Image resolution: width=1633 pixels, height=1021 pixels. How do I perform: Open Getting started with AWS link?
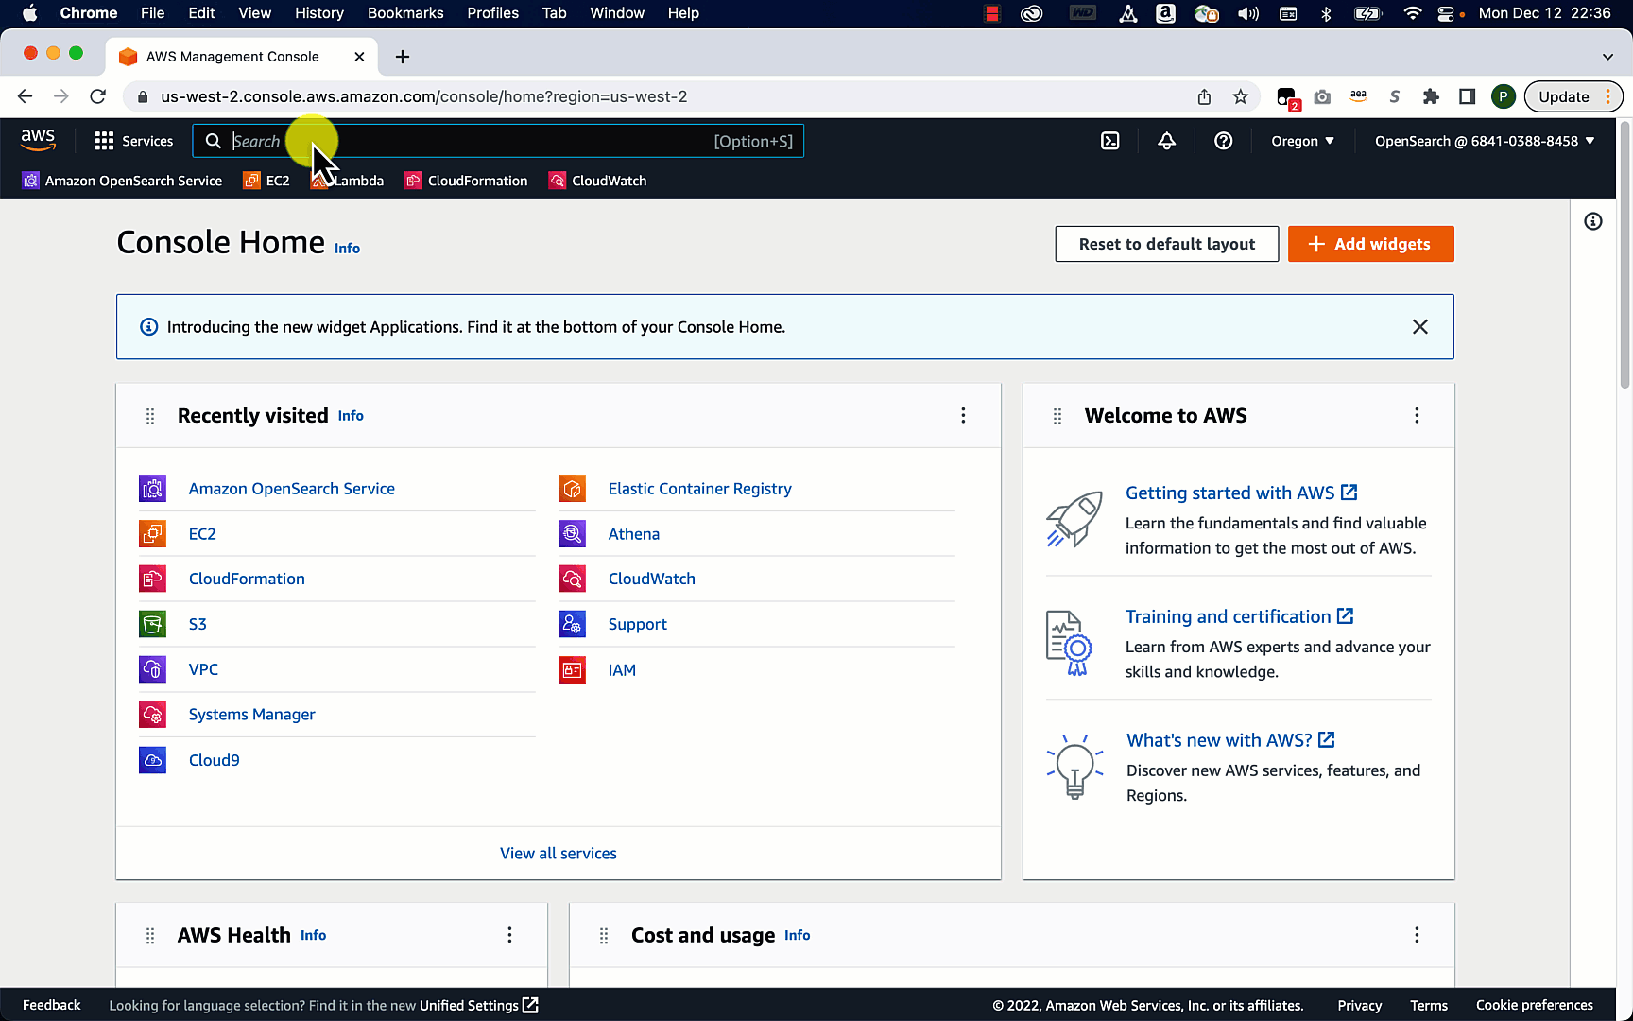pos(1241,493)
